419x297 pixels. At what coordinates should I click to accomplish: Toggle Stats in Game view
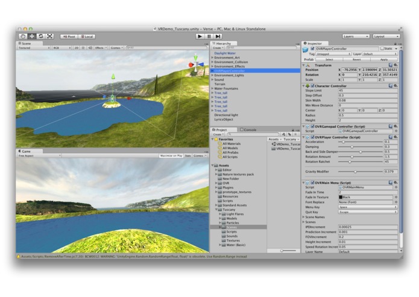tap(188, 156)
